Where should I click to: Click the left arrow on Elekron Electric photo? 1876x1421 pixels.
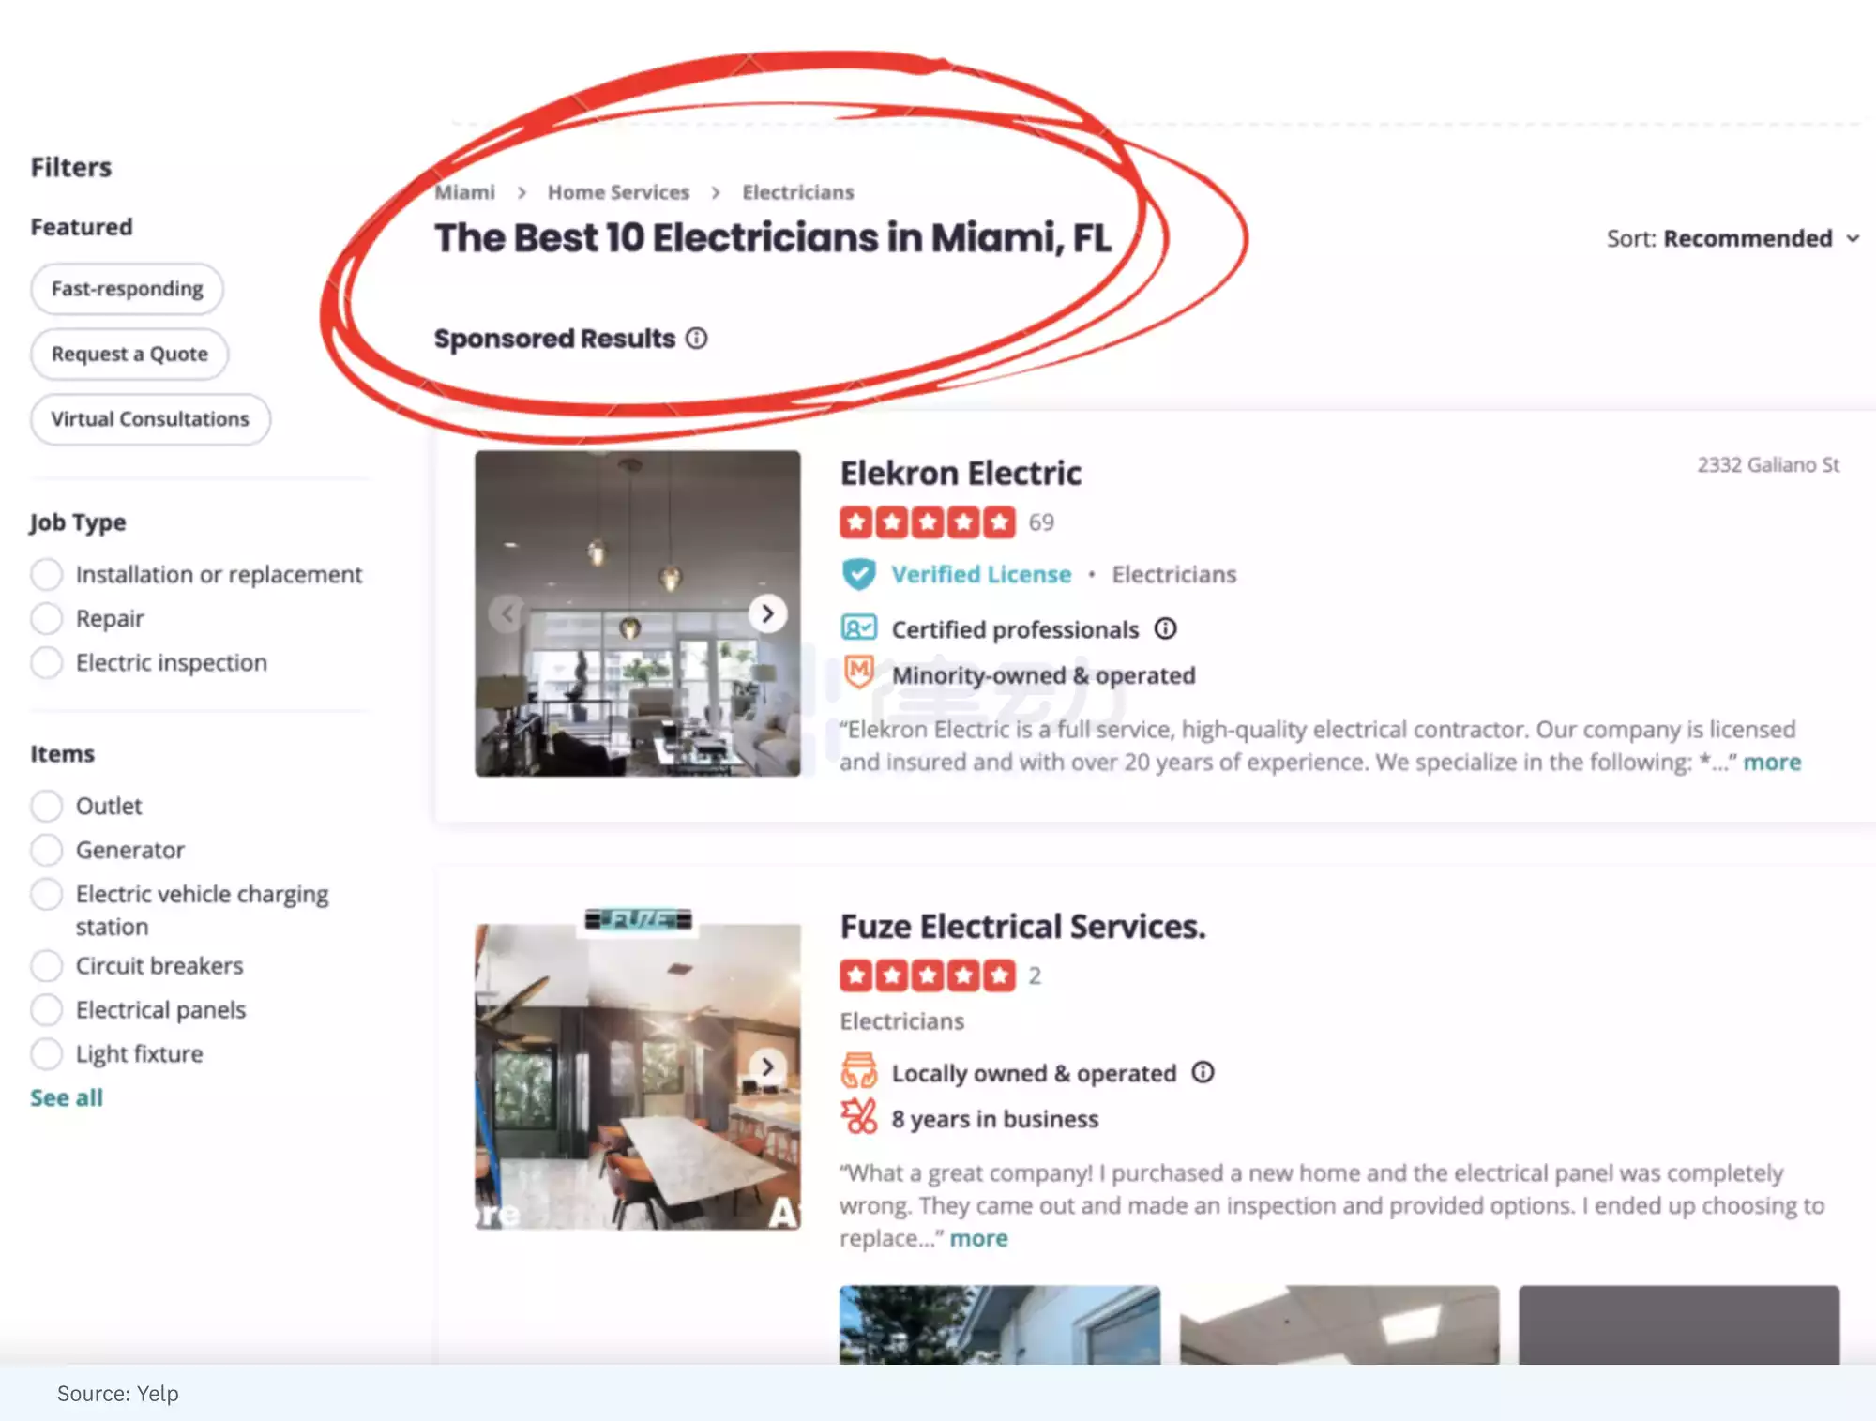509,612
